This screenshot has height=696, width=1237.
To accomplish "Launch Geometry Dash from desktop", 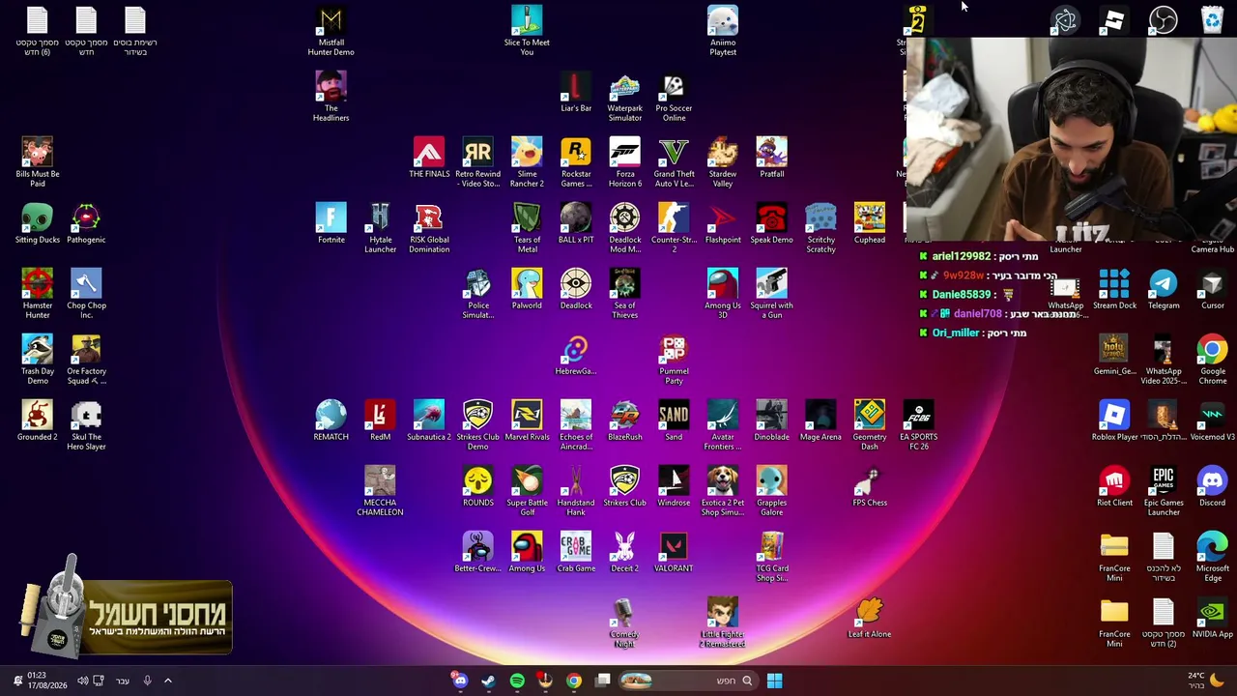I will 870,426.
